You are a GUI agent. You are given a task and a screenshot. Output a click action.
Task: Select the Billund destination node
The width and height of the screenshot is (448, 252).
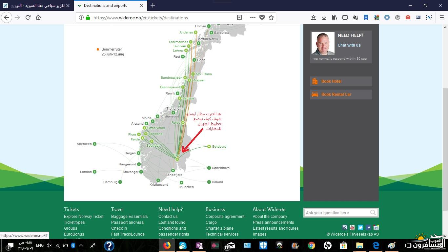point(209,182)
